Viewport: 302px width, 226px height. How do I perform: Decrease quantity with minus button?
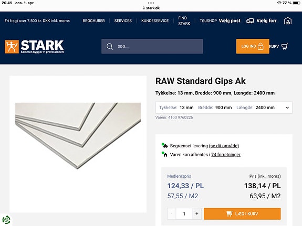pos(171,214)
